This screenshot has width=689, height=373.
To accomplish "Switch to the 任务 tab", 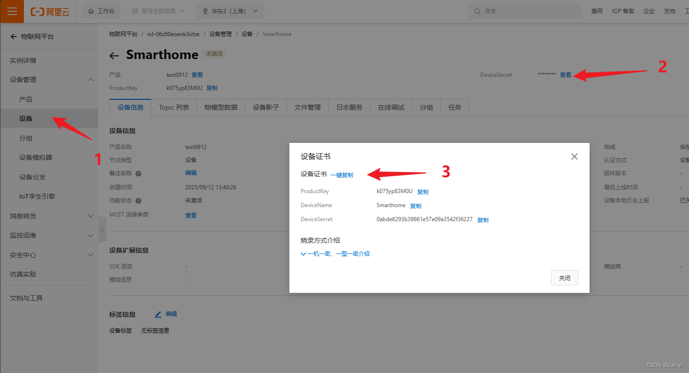I will pyautogui.click(x=455, y=107).
